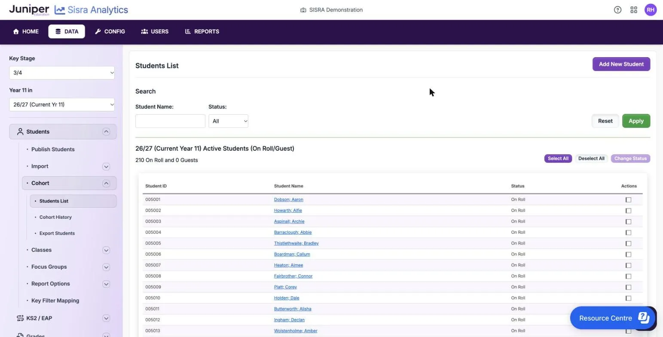Click the Select All button
This screenshot has width=663, height=337.
click(x=558, y=159)
